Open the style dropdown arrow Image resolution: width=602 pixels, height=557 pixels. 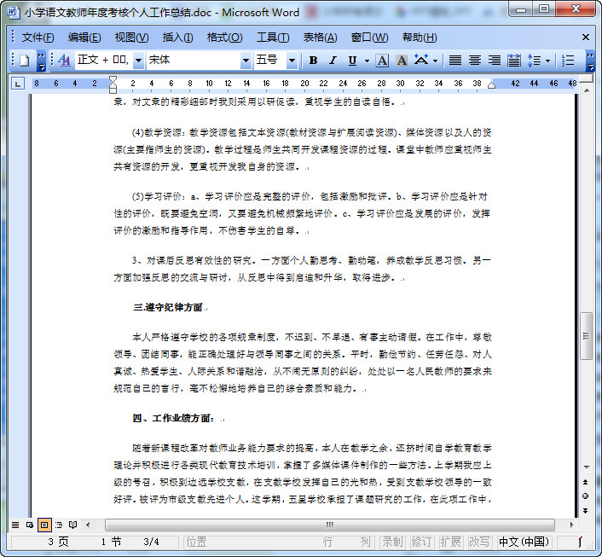(139, 61)
